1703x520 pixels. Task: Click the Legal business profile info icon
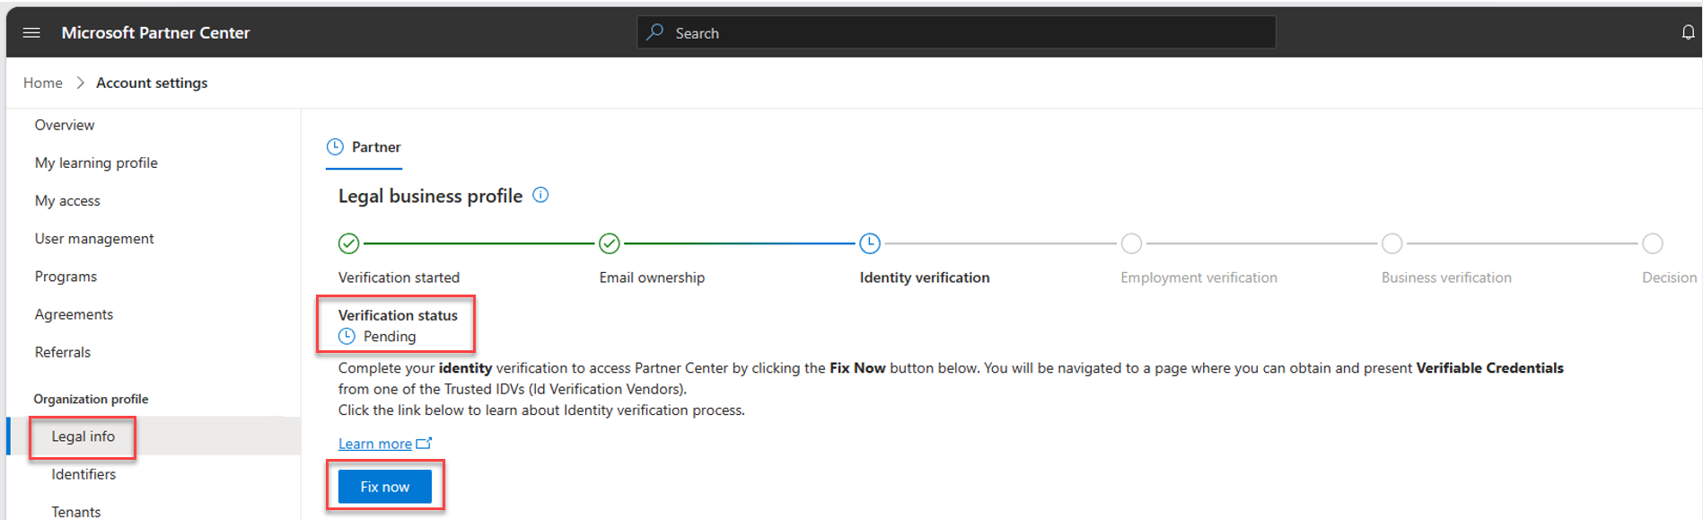click(540, 195)
